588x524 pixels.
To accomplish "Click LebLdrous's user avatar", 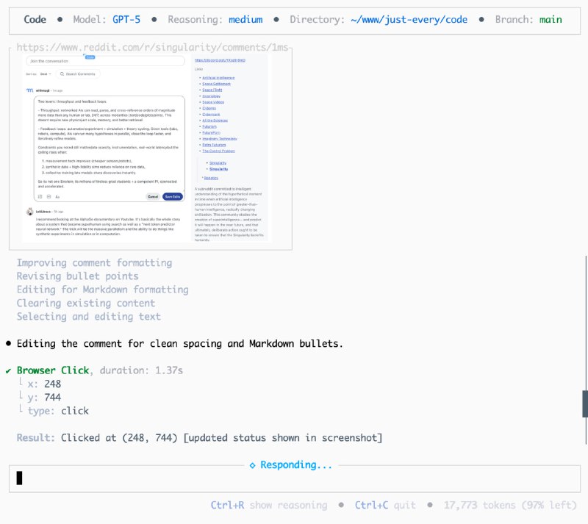I will (x=29, y=211).
